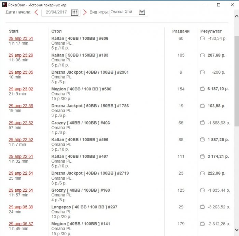Screen dimensions: 239x236
Task: Click the wallet icon next to 1 887,25 р.
Action: click(202, 139)
